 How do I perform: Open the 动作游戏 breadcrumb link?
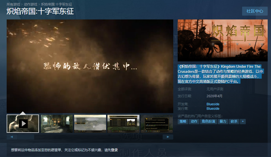tap(31, 4)
